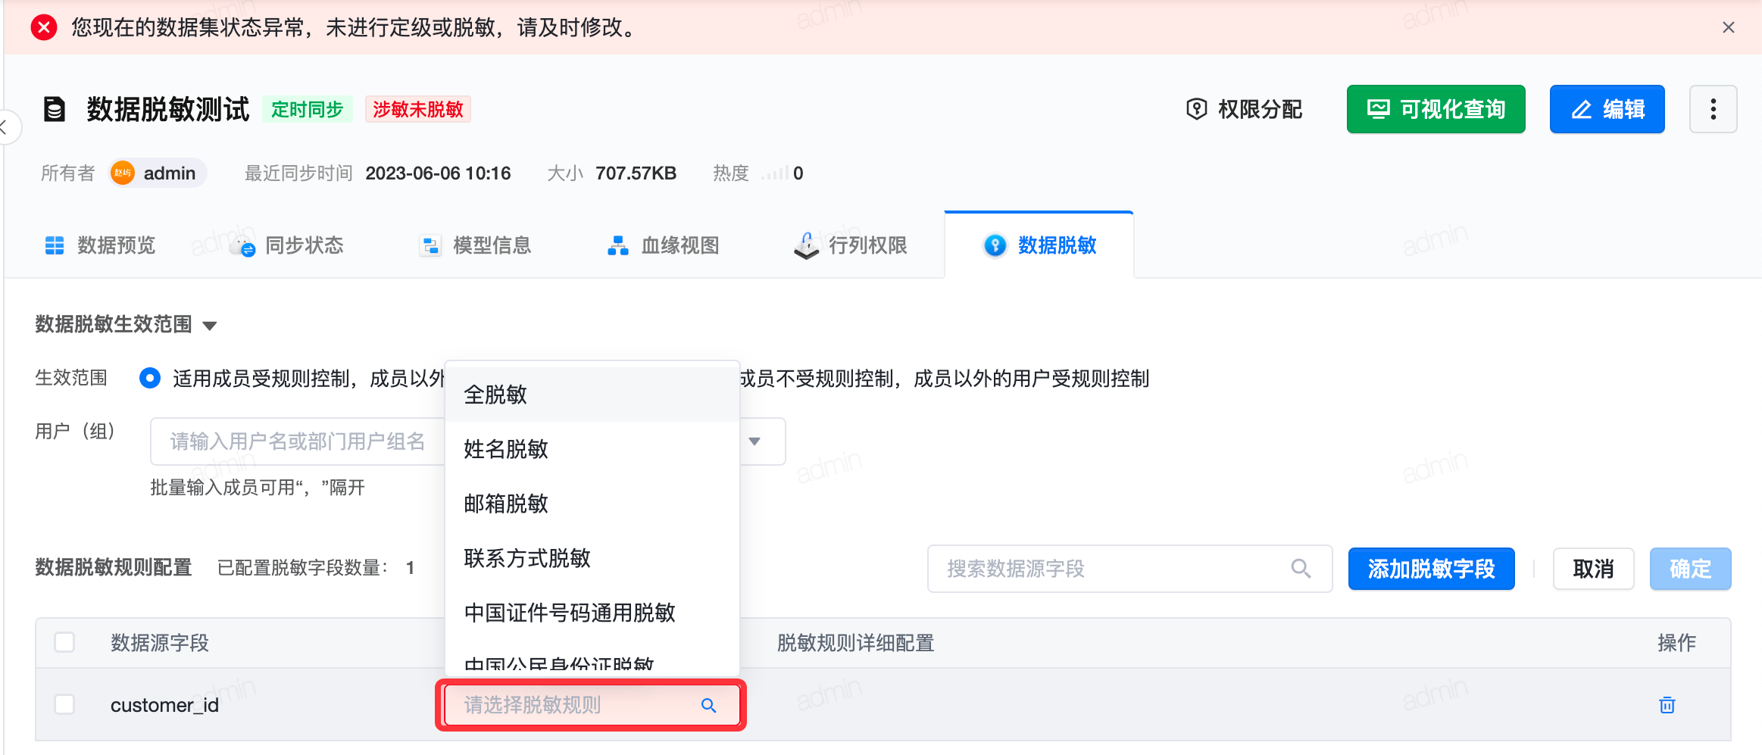The image size is (1762, 755).
Task: Click the search icon in source field search
Action: click(1301, 568)
